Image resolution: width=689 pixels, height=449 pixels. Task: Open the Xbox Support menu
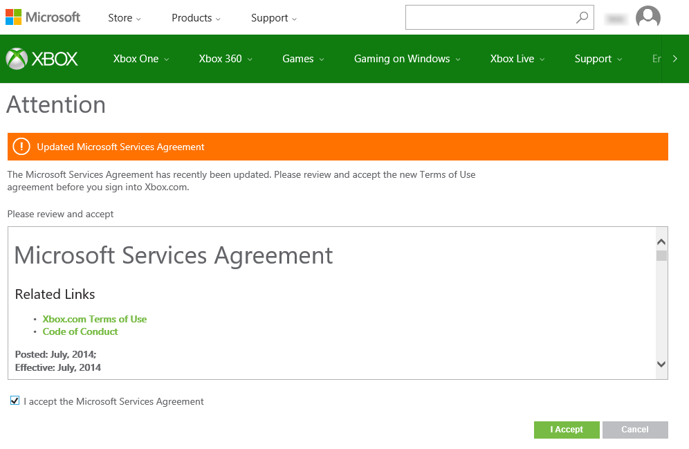598,59
